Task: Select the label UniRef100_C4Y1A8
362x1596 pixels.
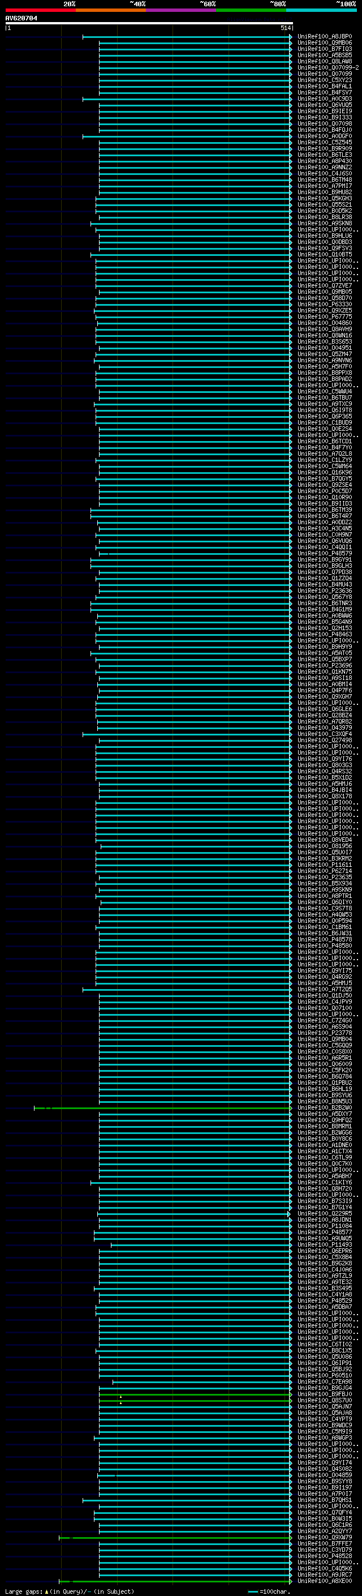Action: (x=325, y=1295)
